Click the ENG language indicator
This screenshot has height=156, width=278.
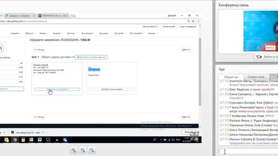coord(178,140)
